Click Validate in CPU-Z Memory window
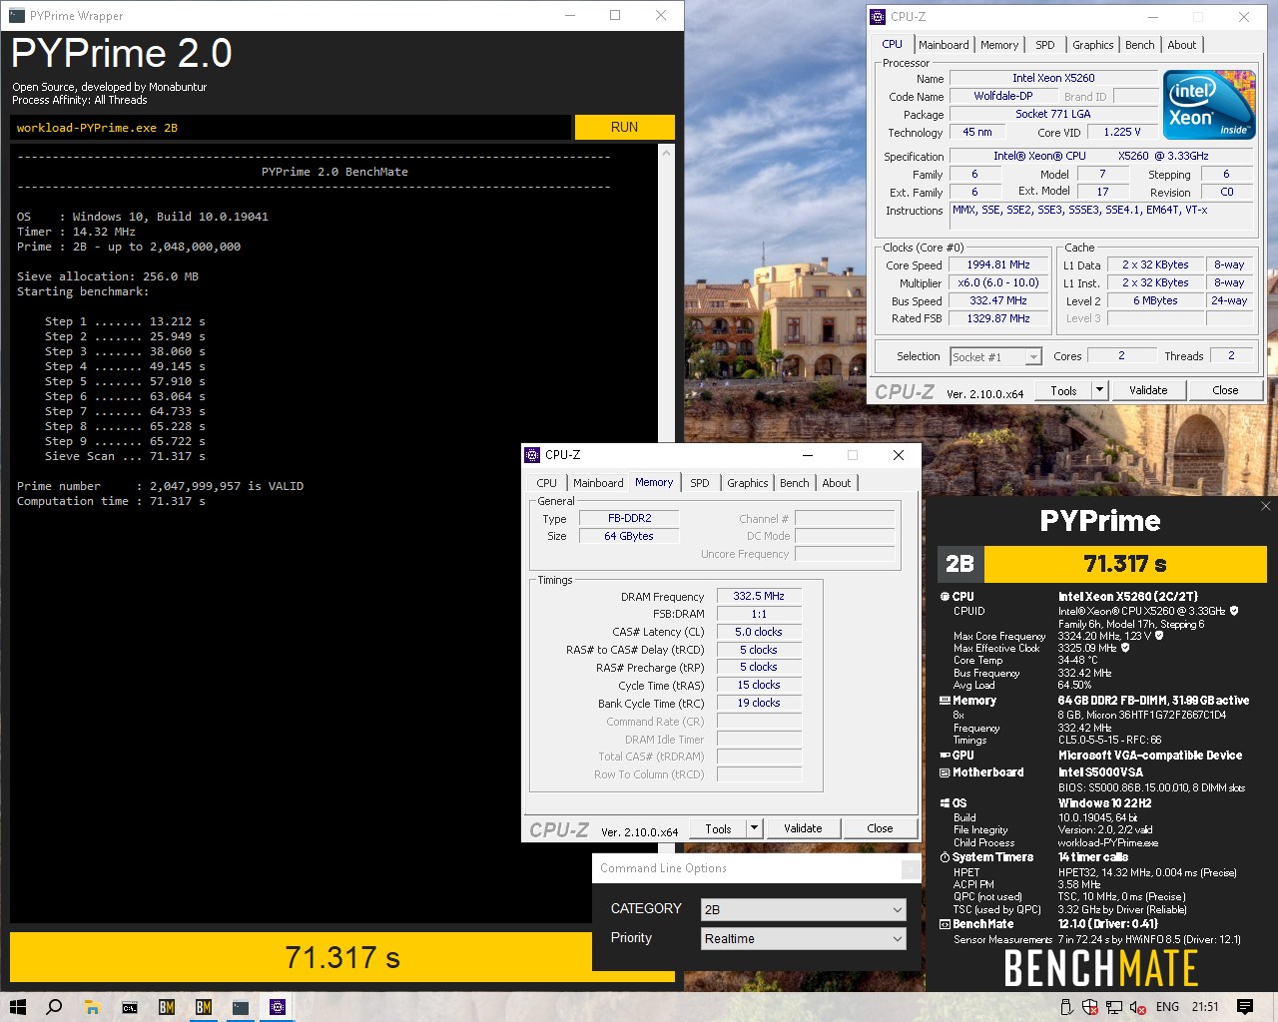Image resolution: width=1278 pixels, height=1022 pixels. click(803, 828)
